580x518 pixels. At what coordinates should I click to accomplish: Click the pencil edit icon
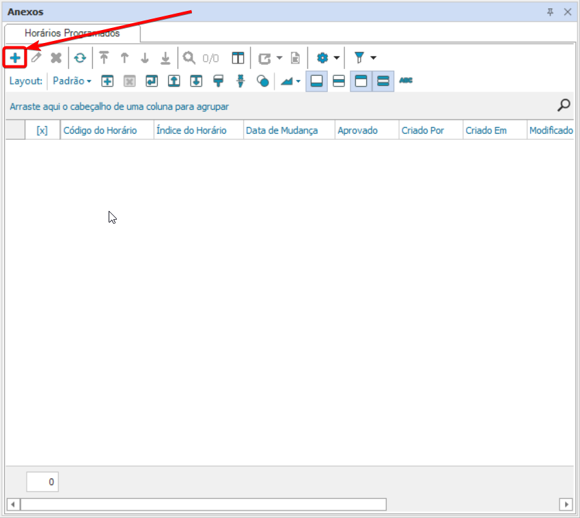click(x=36, y=57)
